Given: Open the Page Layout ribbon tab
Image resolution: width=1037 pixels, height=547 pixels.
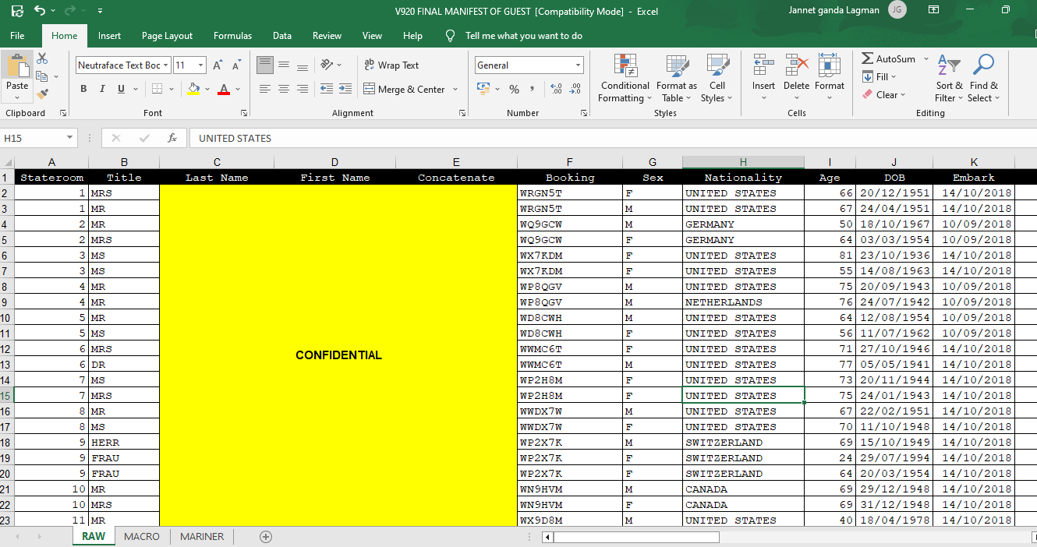Looking at the screenshot, I should (x=167, y=36).
